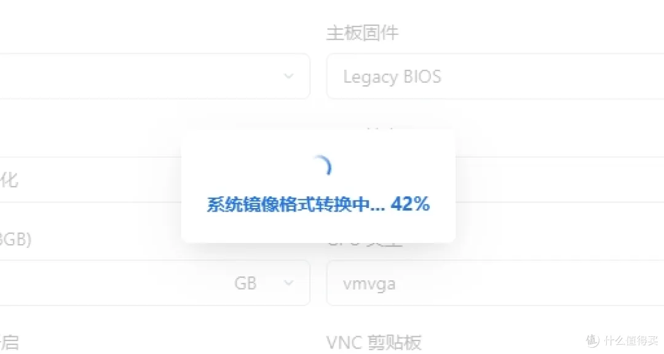Click the GB) label on the left
The image size is (664, 354).
click(x=15, y=239)
